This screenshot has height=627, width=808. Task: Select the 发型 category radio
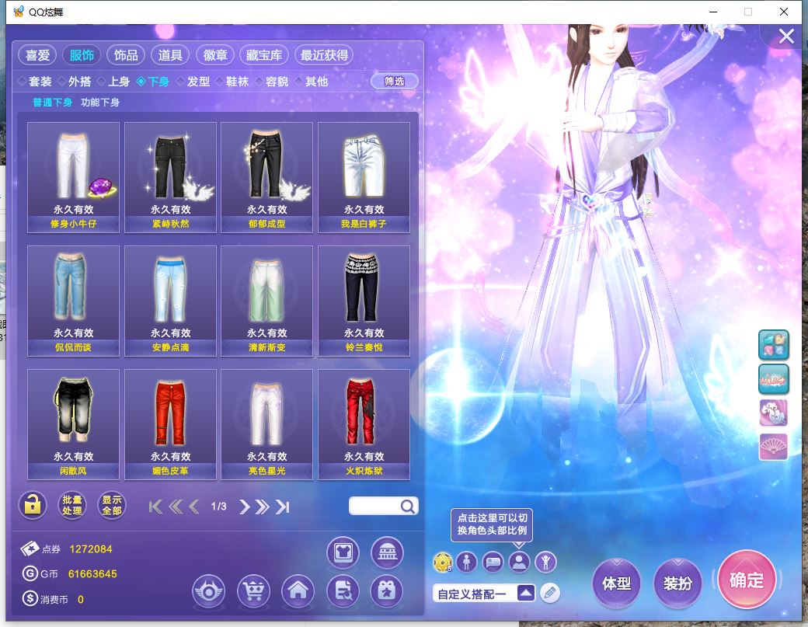point(193,82)
